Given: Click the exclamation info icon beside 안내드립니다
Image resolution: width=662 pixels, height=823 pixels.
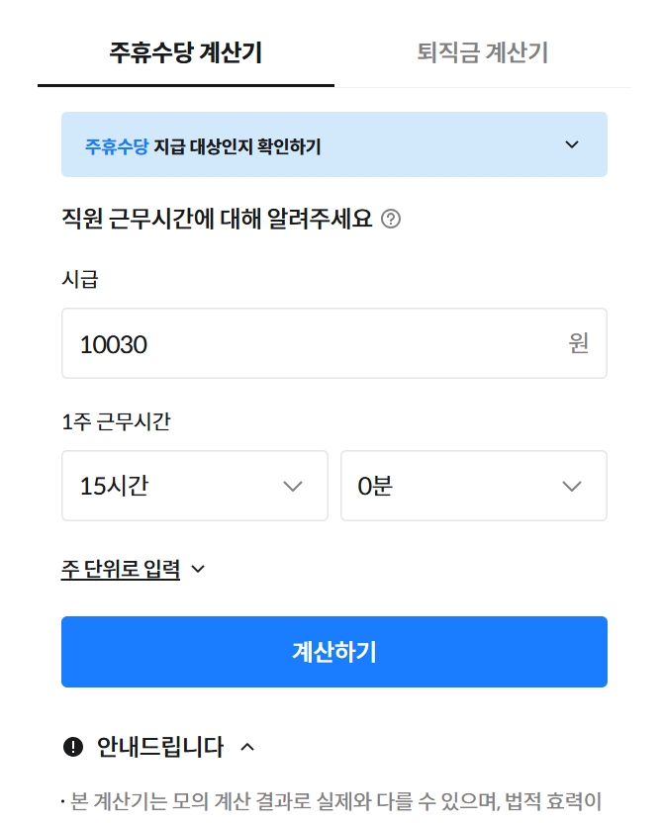Looking at the screenshot, I should (73, 748).
